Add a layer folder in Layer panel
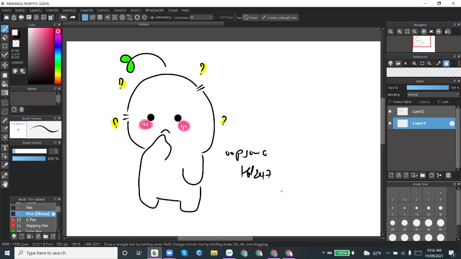This screenshot has height=259, width=461. coord(422,175)
